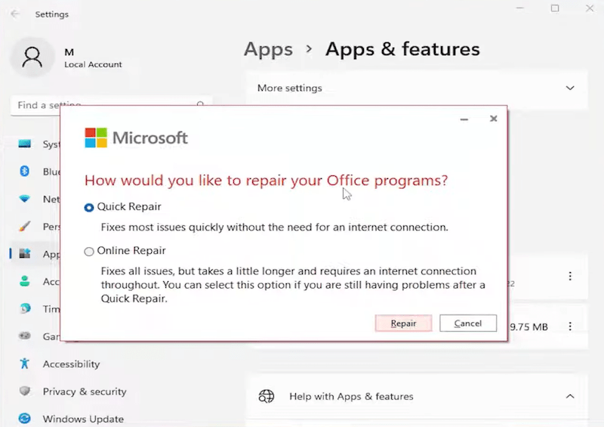Click the Microsoft logo in the dialog
The image size is (604, 427).
click(x=137, y=138)
